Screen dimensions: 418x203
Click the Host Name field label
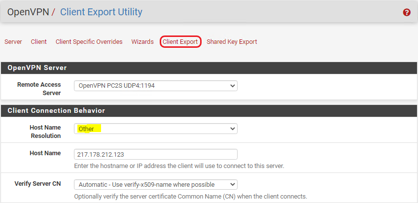pos(45,153)
